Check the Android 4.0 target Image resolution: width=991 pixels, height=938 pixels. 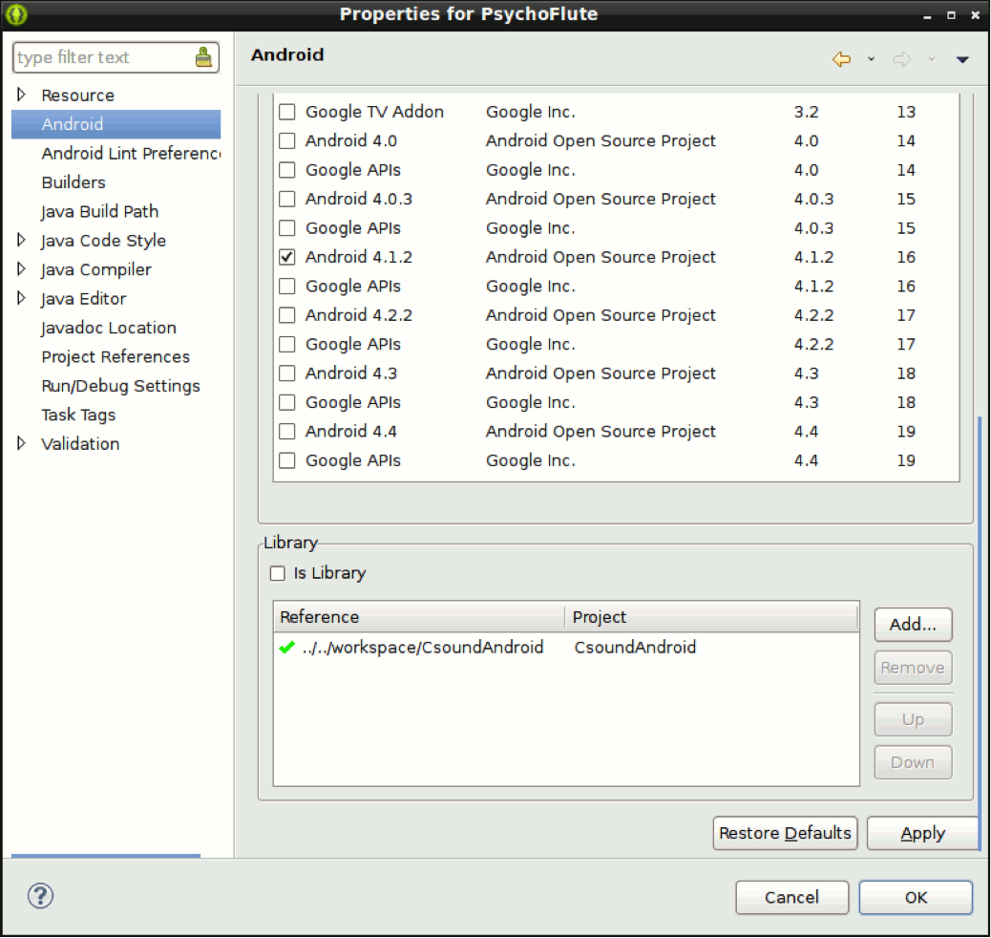click(287, 141)
